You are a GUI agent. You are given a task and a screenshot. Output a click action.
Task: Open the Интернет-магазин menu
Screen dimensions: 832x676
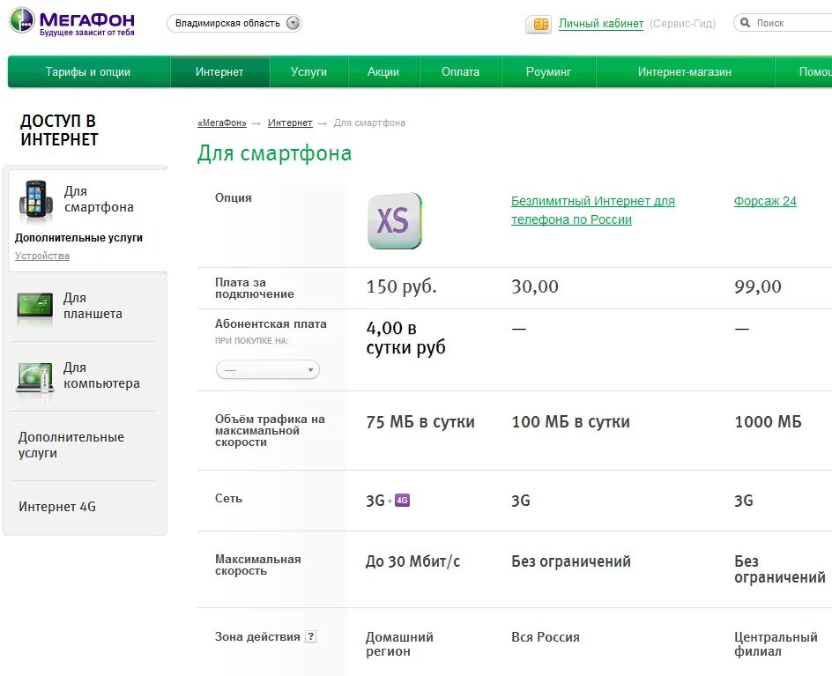685,71
